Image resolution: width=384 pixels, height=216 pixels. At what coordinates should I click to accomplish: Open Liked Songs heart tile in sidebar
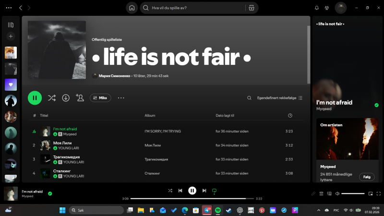click(x=11, y=84)
